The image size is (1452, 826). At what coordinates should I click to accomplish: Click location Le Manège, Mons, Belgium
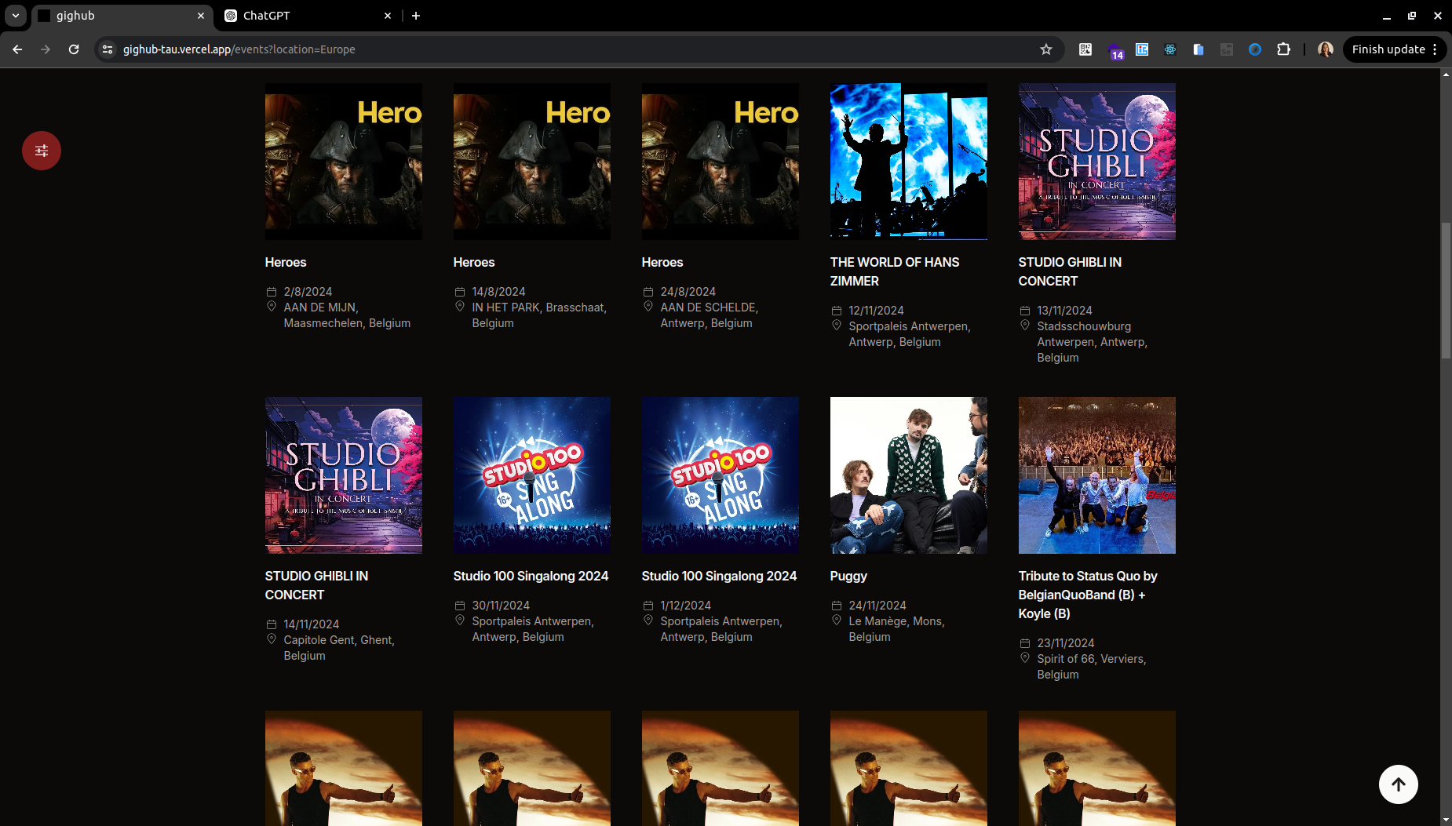pyautogui.click(x=896, y=629)
